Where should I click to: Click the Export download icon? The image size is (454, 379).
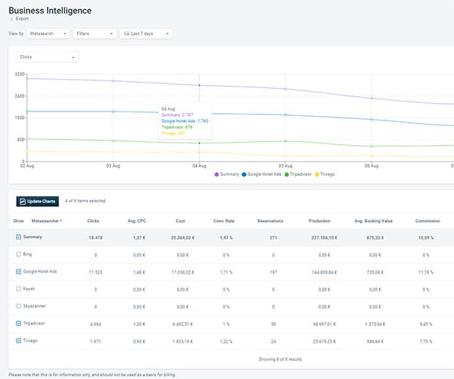coord(11,18)
